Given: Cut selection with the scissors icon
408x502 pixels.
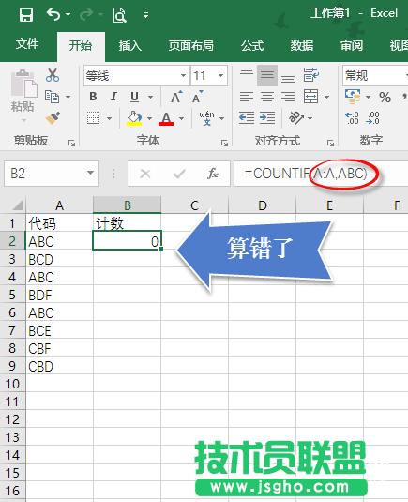Looking at the screenshot, I should pyautogui.click(x=53, y=75).
